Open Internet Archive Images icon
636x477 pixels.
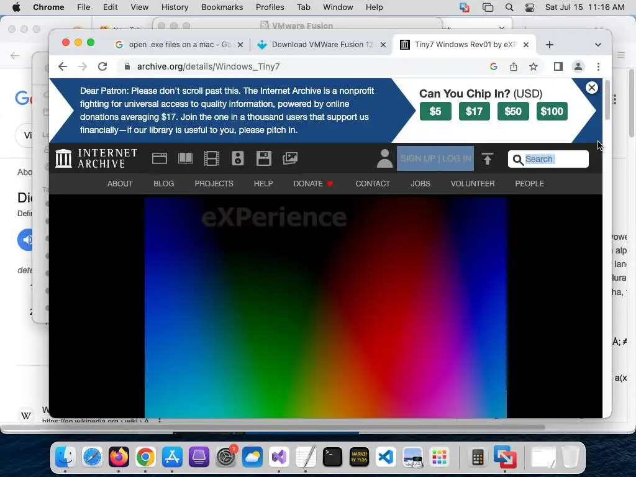pyautogui.click(x=290, y=158)
